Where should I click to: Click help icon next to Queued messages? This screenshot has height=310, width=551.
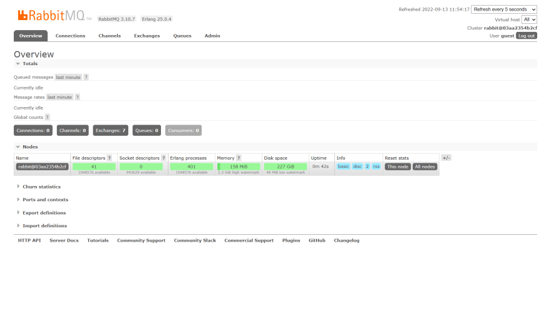pyautogui.click(x=86, y=77)
